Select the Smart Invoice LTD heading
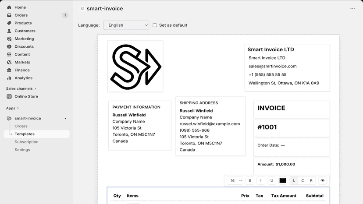The height and width of the screenshot is (204, 363). (270, 49)
